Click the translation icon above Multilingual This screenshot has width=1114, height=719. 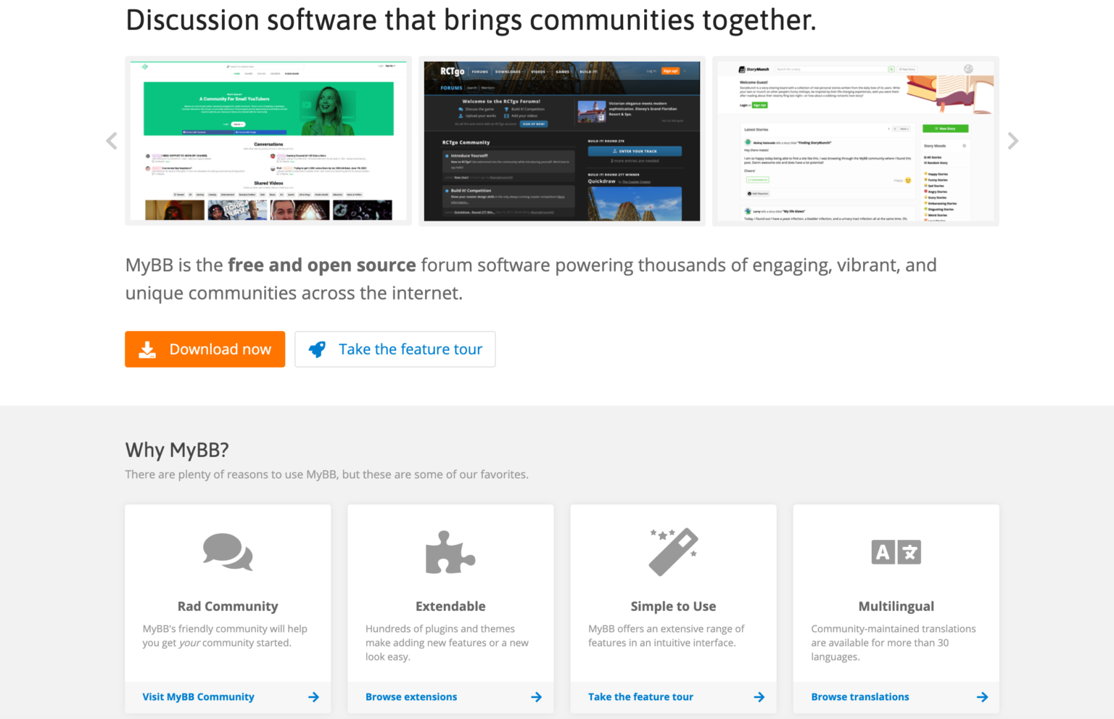pyautogui.click(x=896, y=551)
